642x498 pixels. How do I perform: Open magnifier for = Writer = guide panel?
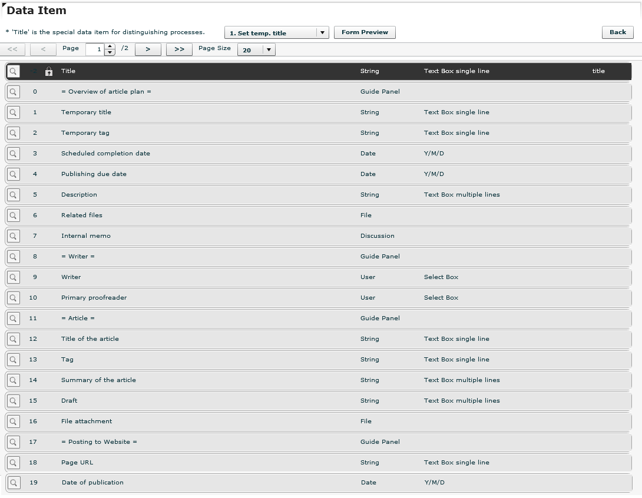13,257
